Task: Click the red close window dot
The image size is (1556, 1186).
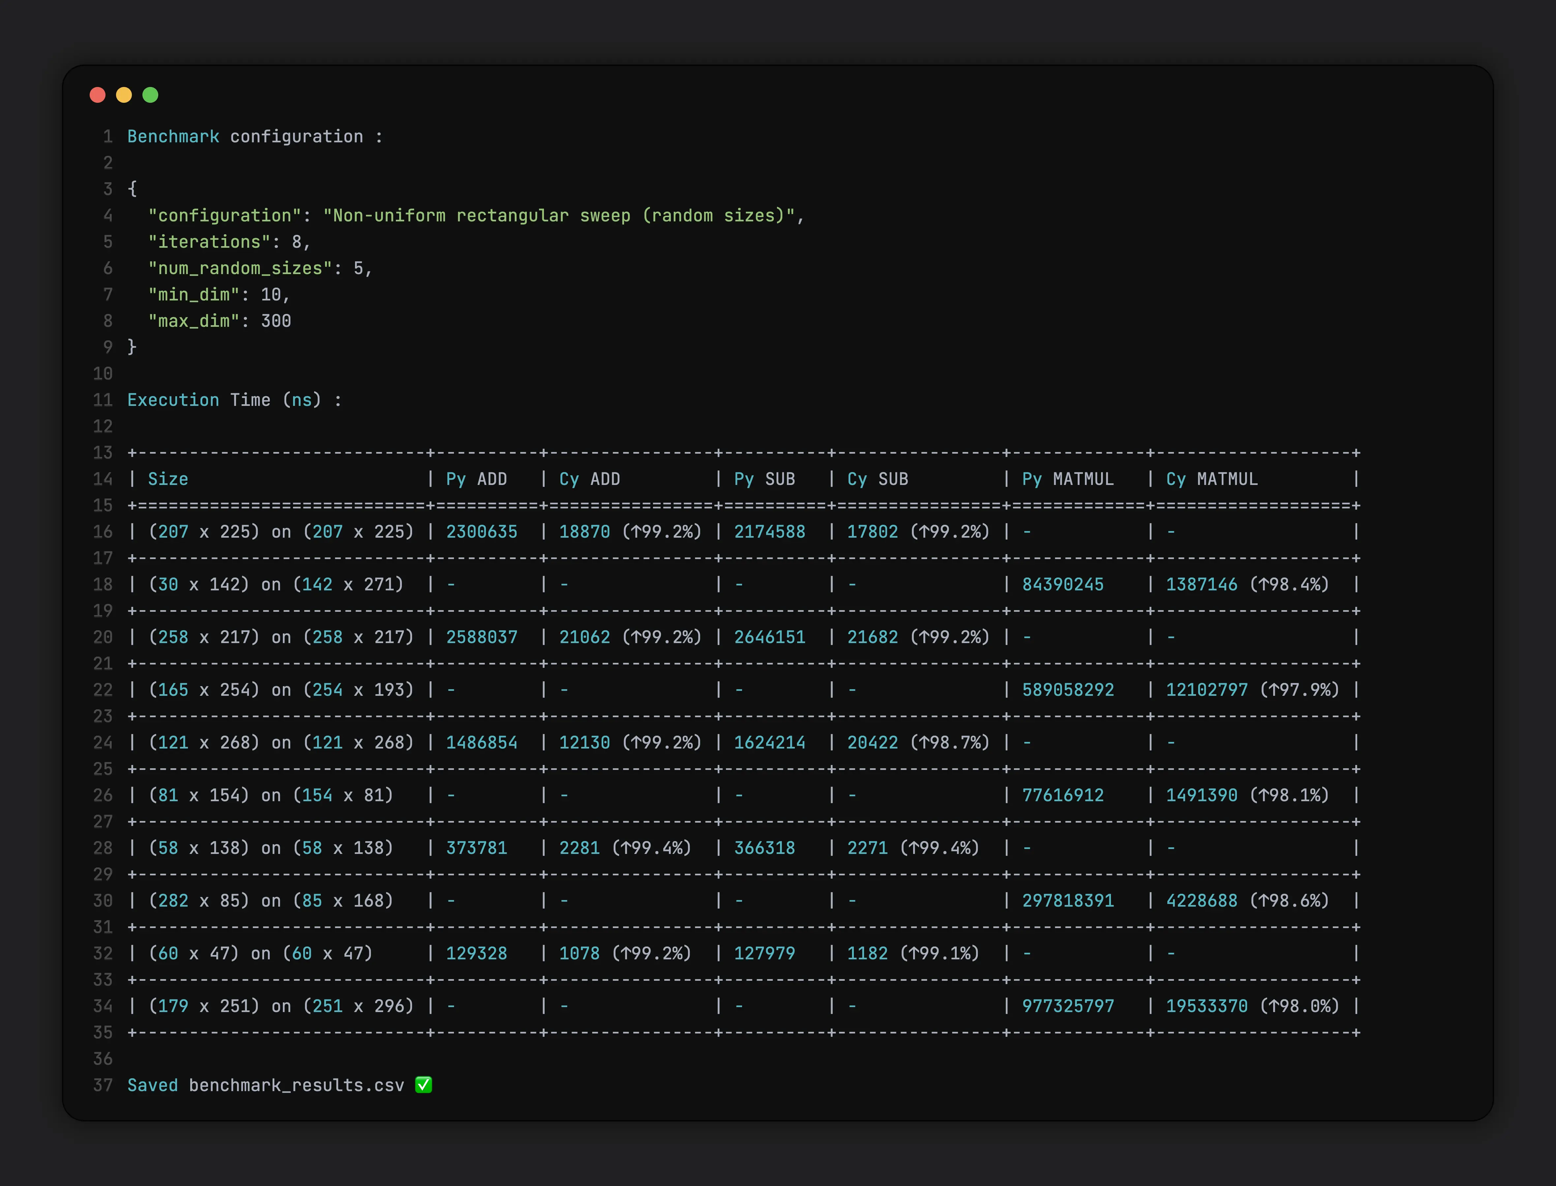Action: point(98,95)
